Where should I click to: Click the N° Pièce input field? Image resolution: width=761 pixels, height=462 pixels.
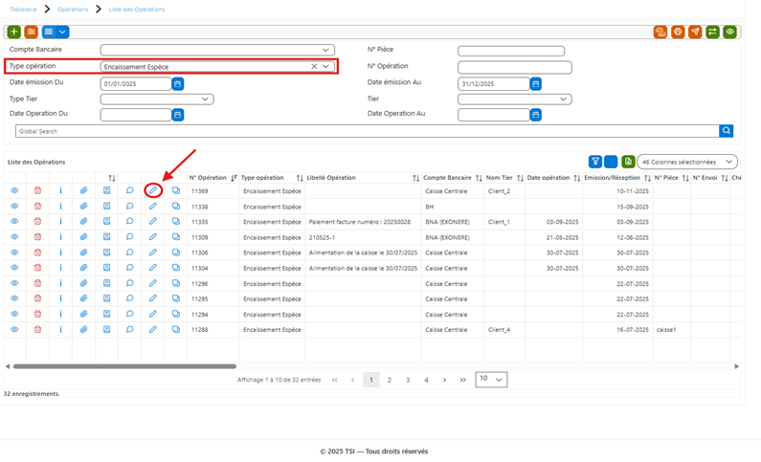click(x=511, y=51)
